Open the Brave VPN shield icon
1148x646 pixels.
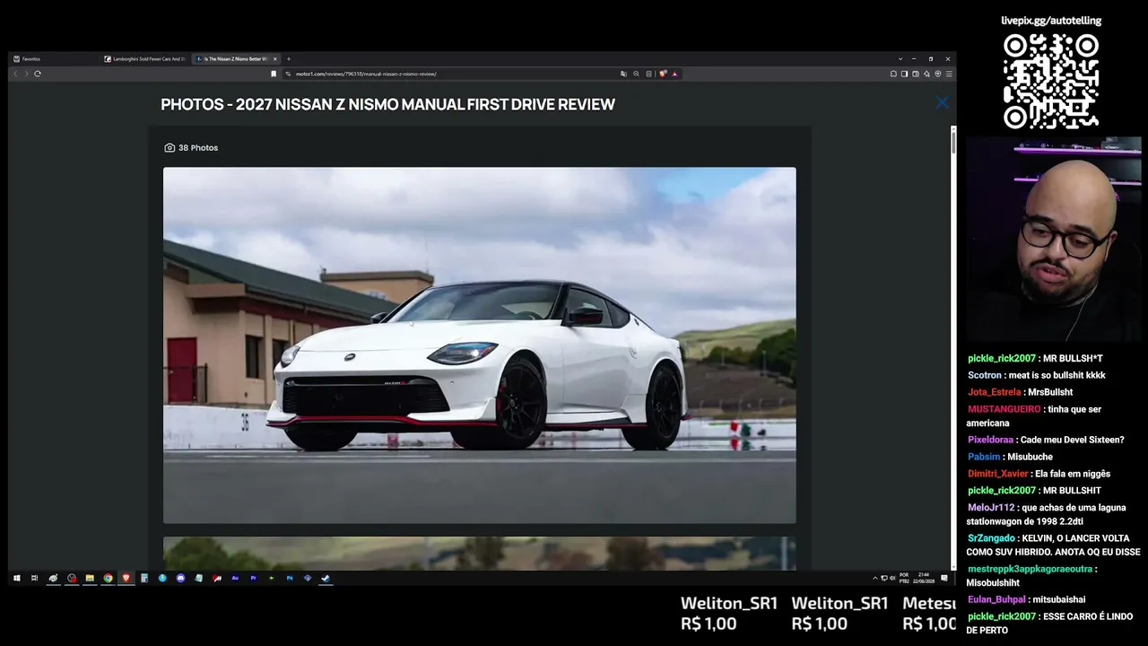pyautogui.click(x=938, y=74)
